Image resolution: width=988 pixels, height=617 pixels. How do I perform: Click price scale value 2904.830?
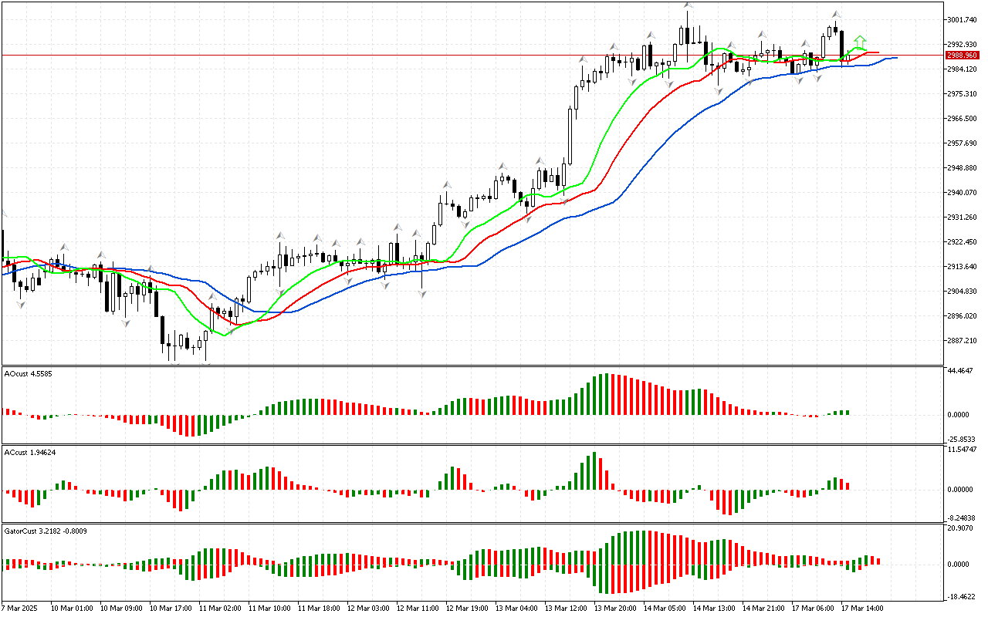coord(964,291)
